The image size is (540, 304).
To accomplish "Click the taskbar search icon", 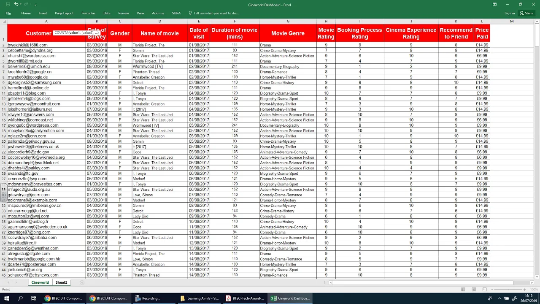I will (20, 298).
